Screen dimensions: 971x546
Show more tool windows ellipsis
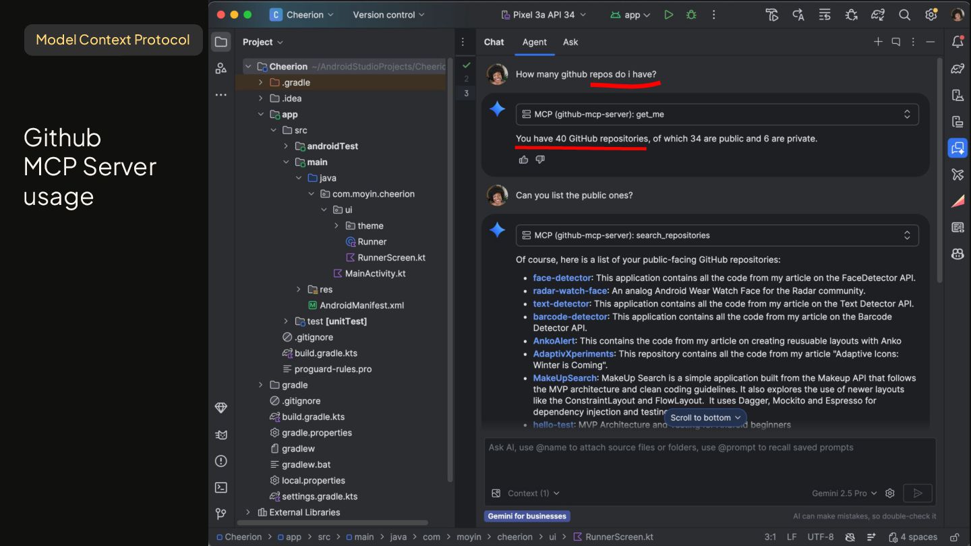[x=221, y=95]
